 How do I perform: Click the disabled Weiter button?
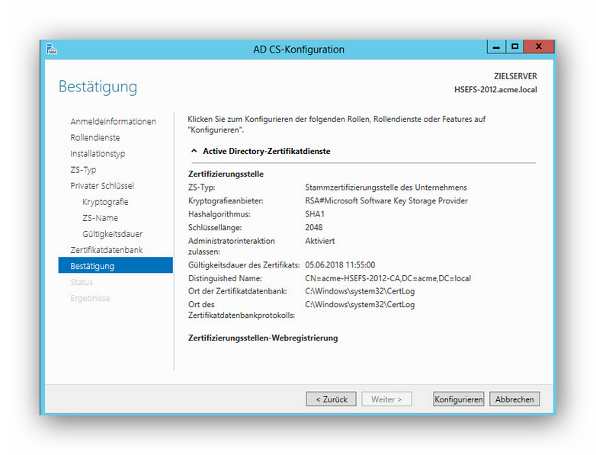click(x=386, y=399)
